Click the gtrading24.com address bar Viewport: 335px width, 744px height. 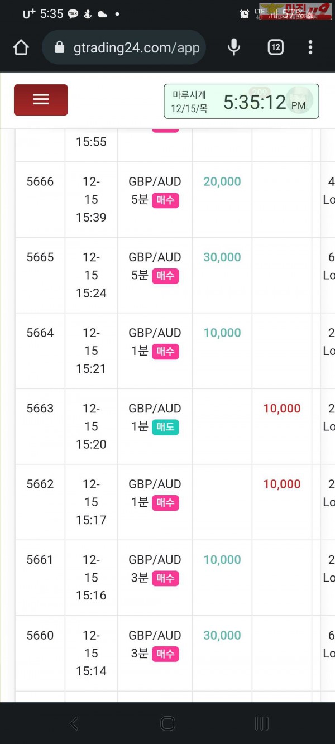[x=124, y=47]
